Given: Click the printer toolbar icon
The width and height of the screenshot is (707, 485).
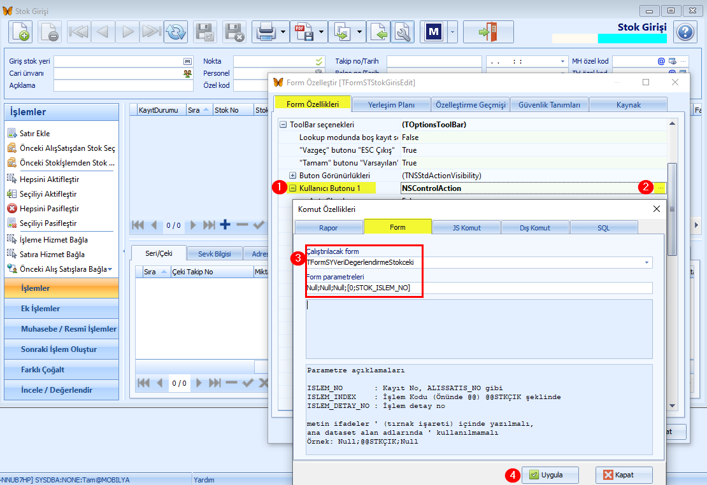Looking at the screenshot, I should point(266,32).
